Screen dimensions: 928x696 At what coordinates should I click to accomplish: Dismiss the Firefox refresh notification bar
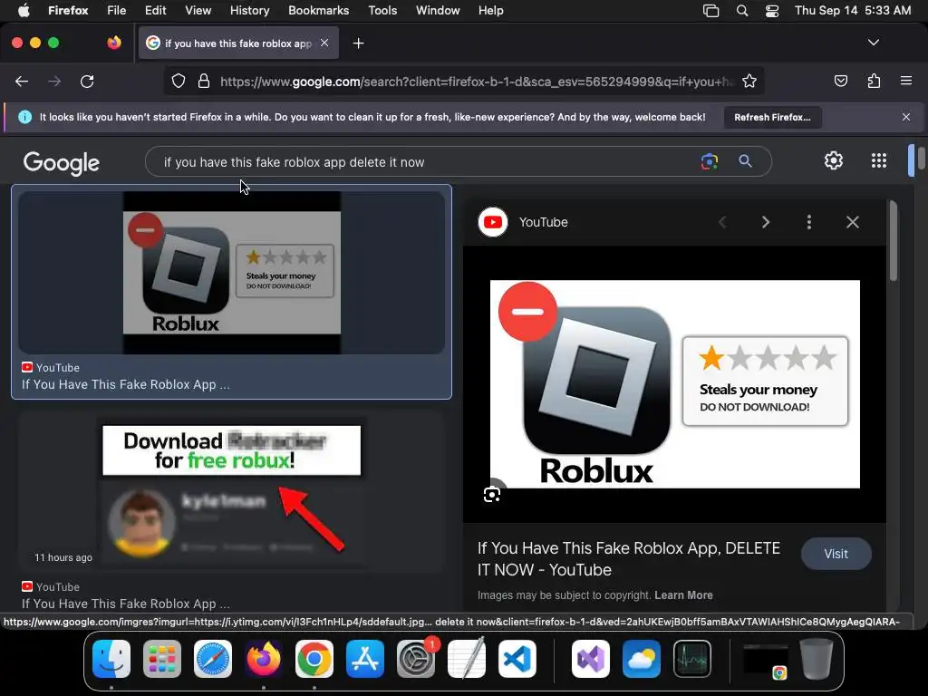906,117
